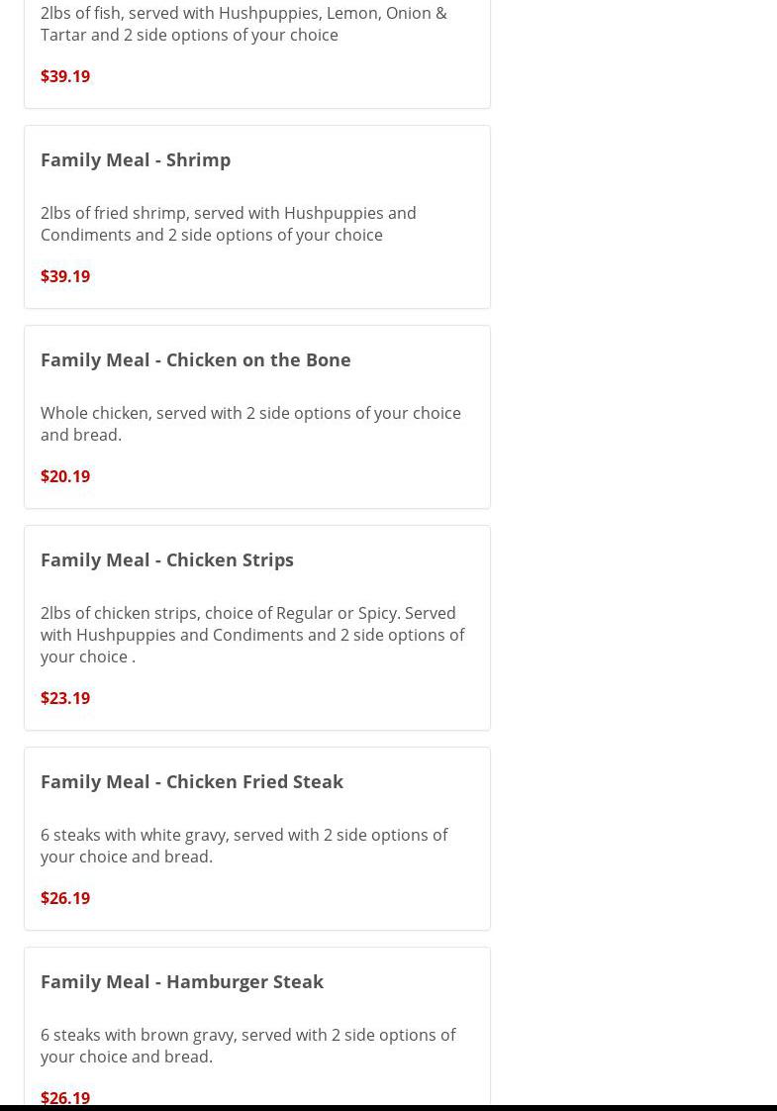Tap the $39.19 price for Shrimp meal
This screenshot has width=777, height=1111.
65,276
